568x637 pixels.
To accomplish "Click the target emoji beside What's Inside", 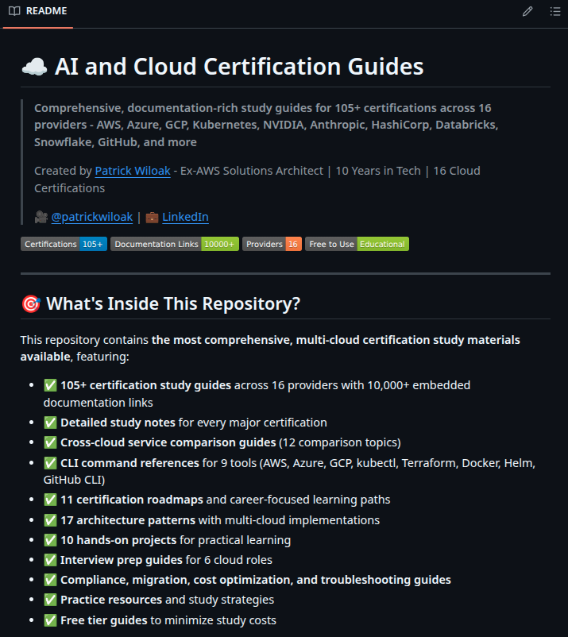I will pos(31,304).
